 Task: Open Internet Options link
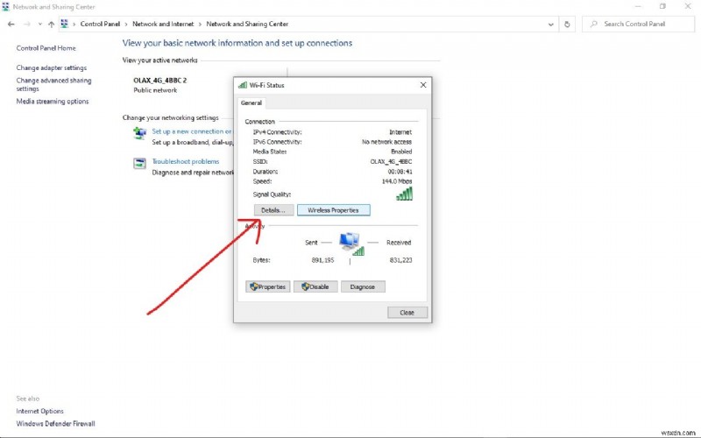pyautogui.click(x=39, y=411)
